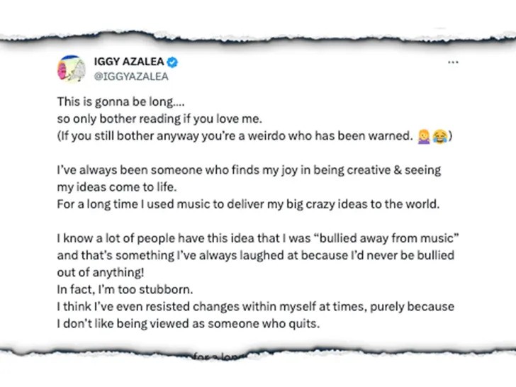The image size is (516, 387).
Task: Click Iggy Azalea's profile avatar
Action: click(71, 68)
